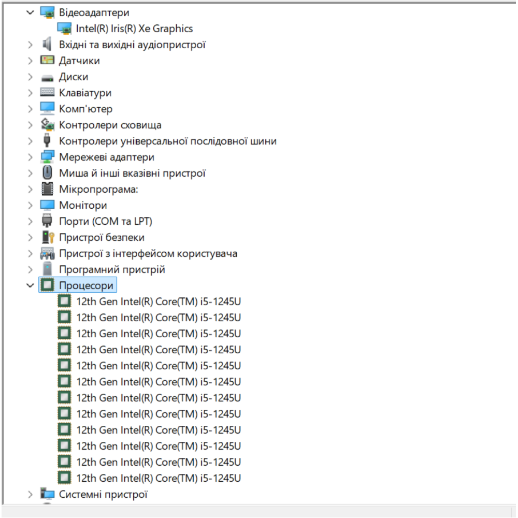Select the Пристрої безпеки label
This screenshot has height=518, width=518.
coord(102,238)
